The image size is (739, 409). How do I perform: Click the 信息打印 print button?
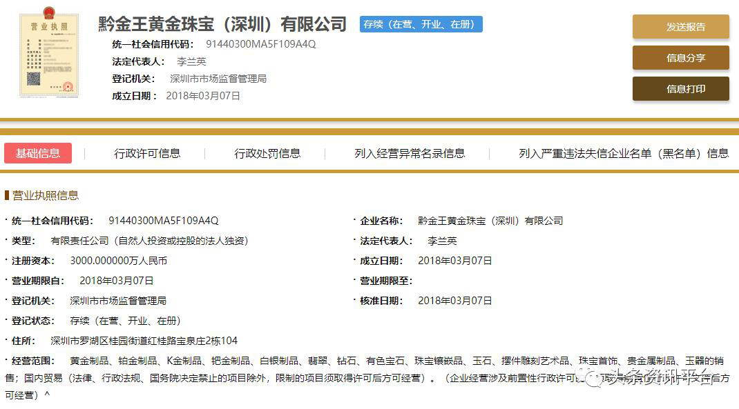(680, 89)
